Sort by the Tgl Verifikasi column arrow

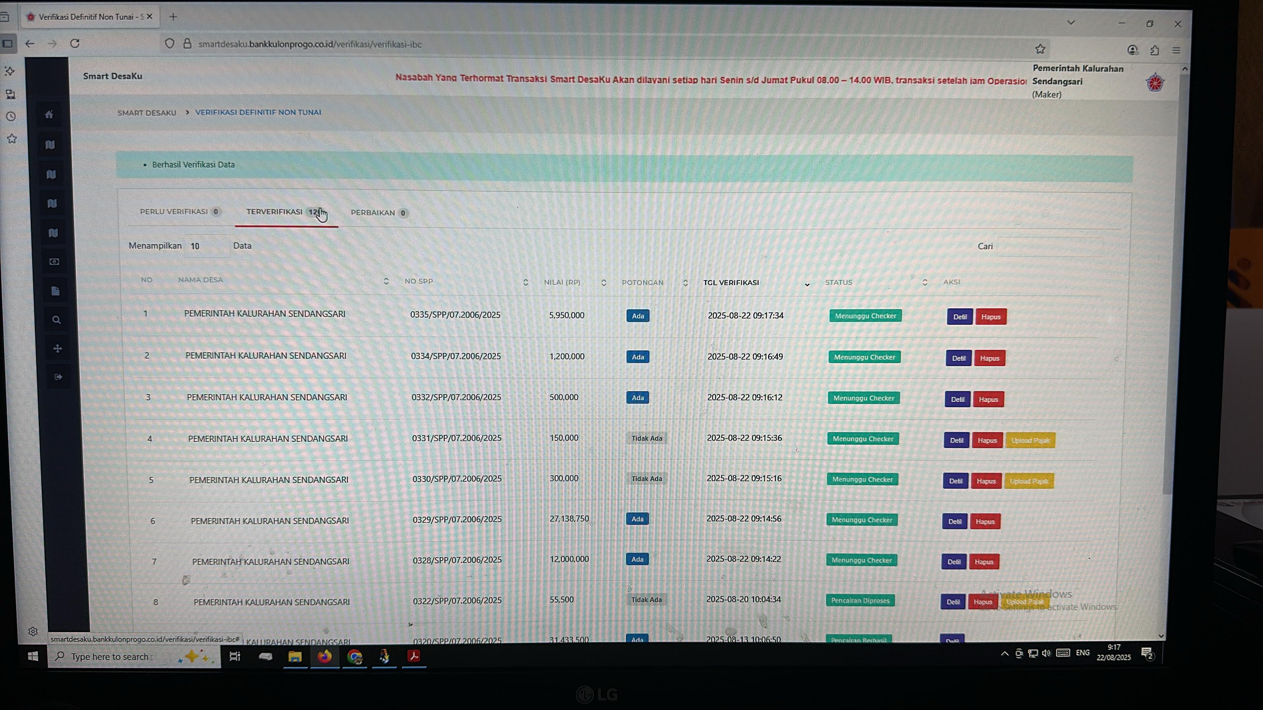tap(807, 284)
